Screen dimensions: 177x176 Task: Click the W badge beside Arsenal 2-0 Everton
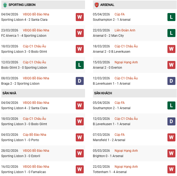(x=171, y=65)
